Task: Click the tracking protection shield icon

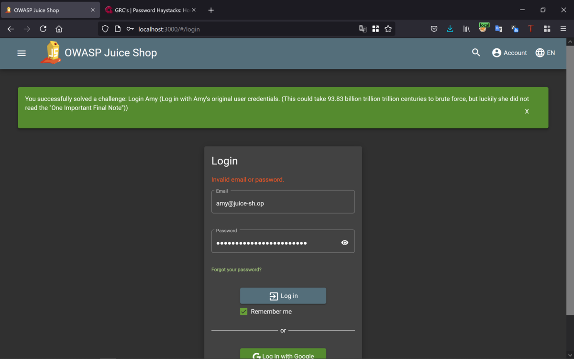Action: pyautogui.click(x=105, y=29)
